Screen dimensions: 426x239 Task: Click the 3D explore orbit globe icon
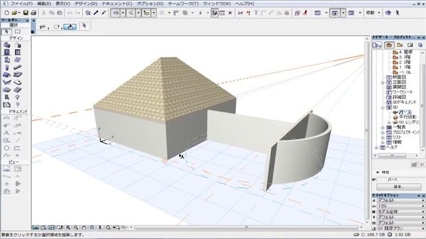(x=389, y=13)
